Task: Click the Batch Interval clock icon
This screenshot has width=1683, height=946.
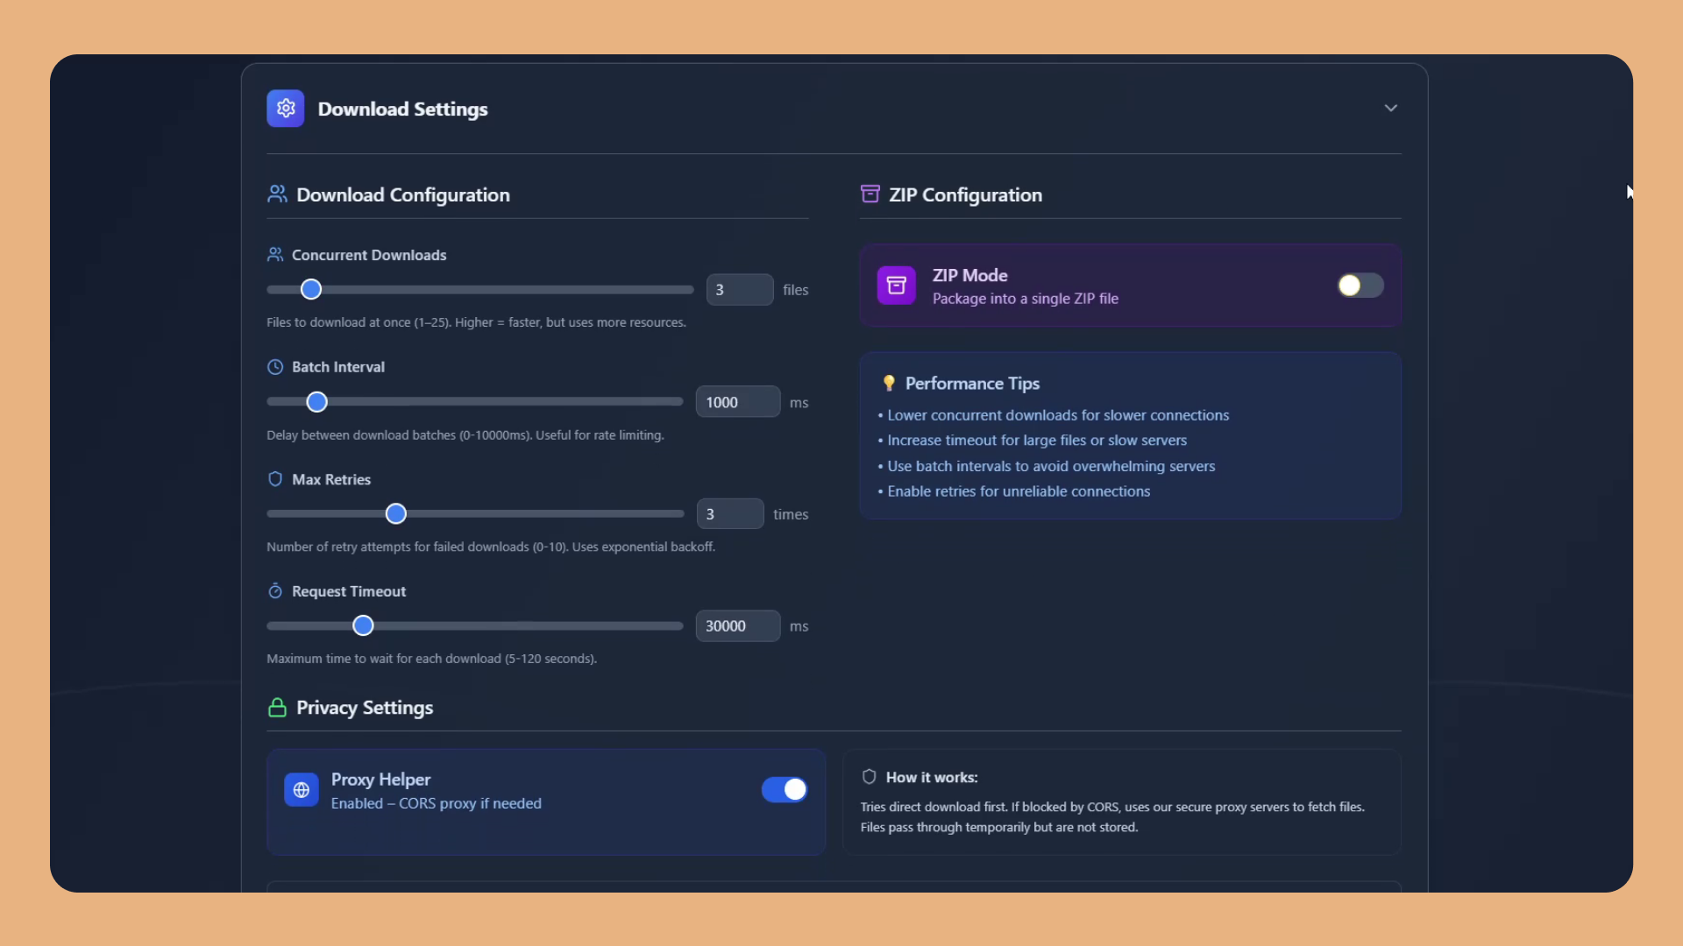Action: (275, 367)
